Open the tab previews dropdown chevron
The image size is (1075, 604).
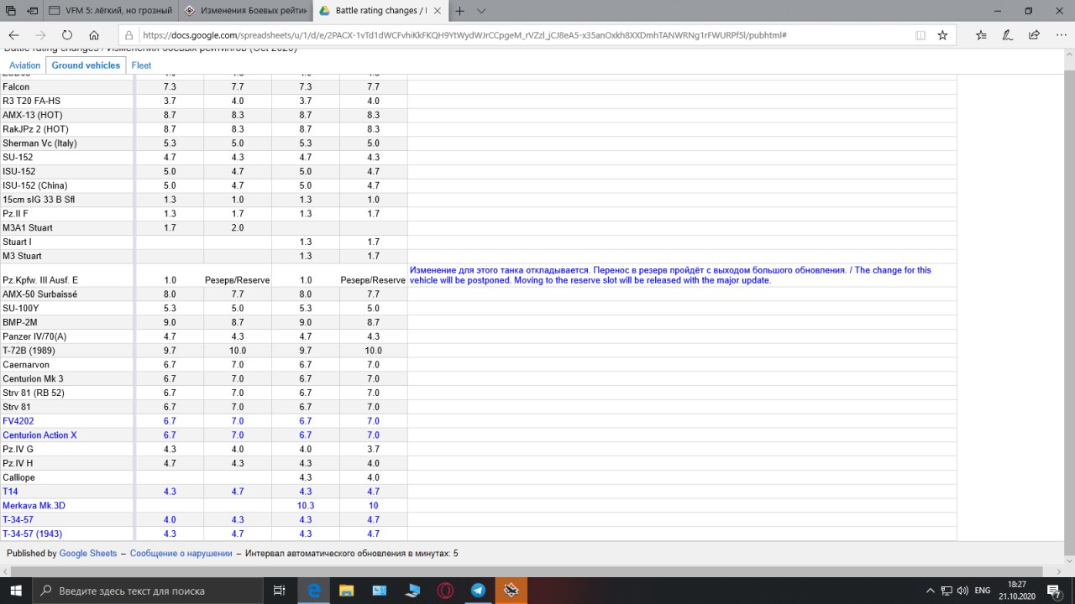point(481,11)
